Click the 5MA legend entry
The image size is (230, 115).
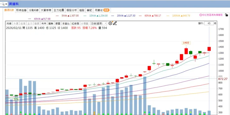click(67, 16)
